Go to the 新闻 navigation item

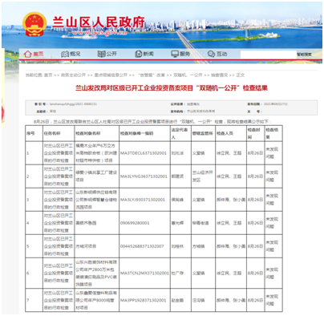(x=148, y=54)
